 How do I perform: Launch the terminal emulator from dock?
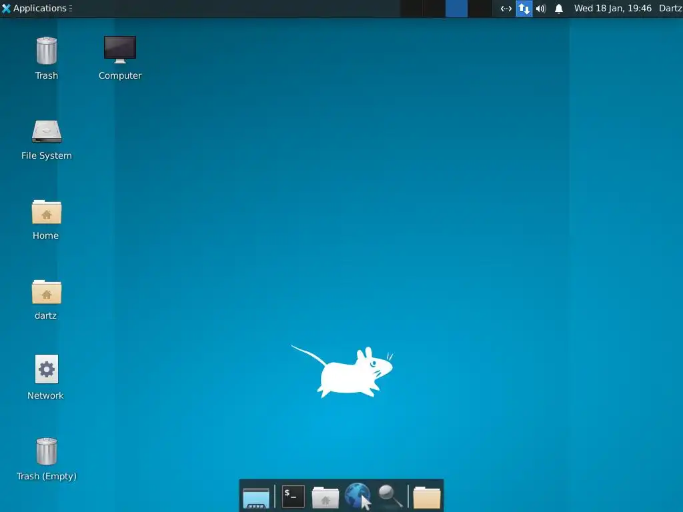point(293,496)
